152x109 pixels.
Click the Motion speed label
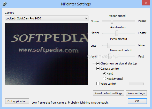(x=117, y=16)
